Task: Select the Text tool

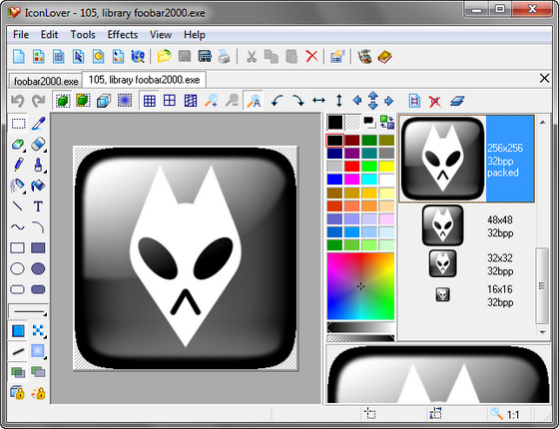Action: (x=38, y=207)
